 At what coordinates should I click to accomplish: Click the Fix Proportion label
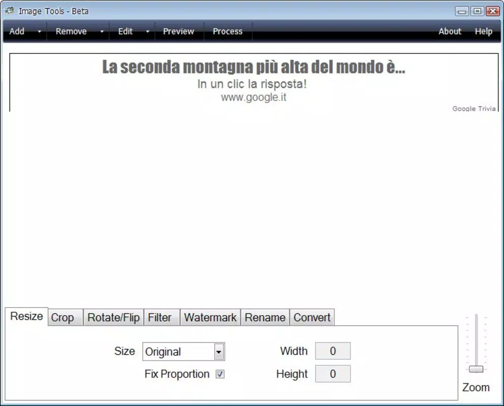pyautogui.click(x=177, y=374)
